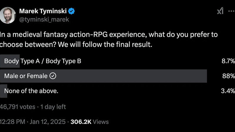This screenshot has height=132, width=235.
Task: Open the @tyminski_marek handle link
Action: (44, 20)
